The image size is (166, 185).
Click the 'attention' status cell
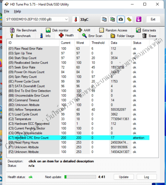point(138,138)
